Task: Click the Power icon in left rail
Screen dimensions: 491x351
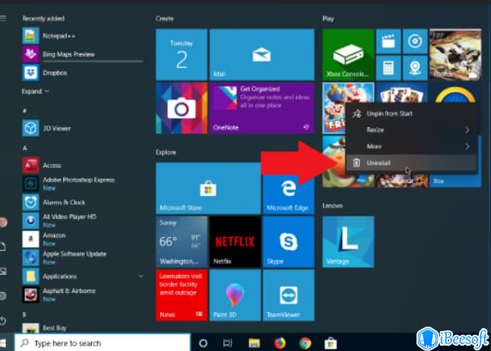Action: point(3,321)
